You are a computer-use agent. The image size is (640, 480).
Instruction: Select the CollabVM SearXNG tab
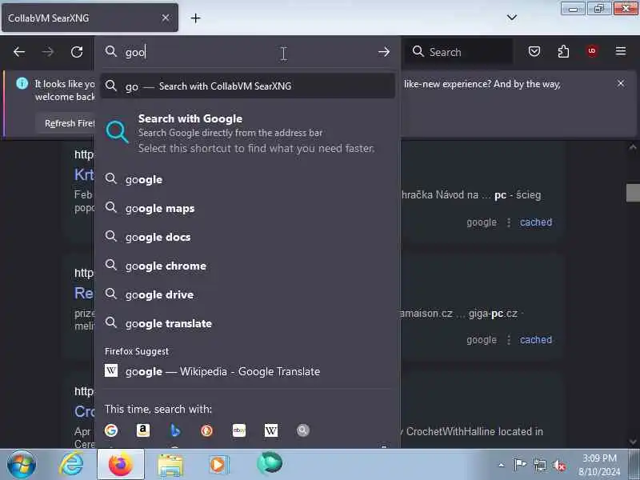point(90,18)
